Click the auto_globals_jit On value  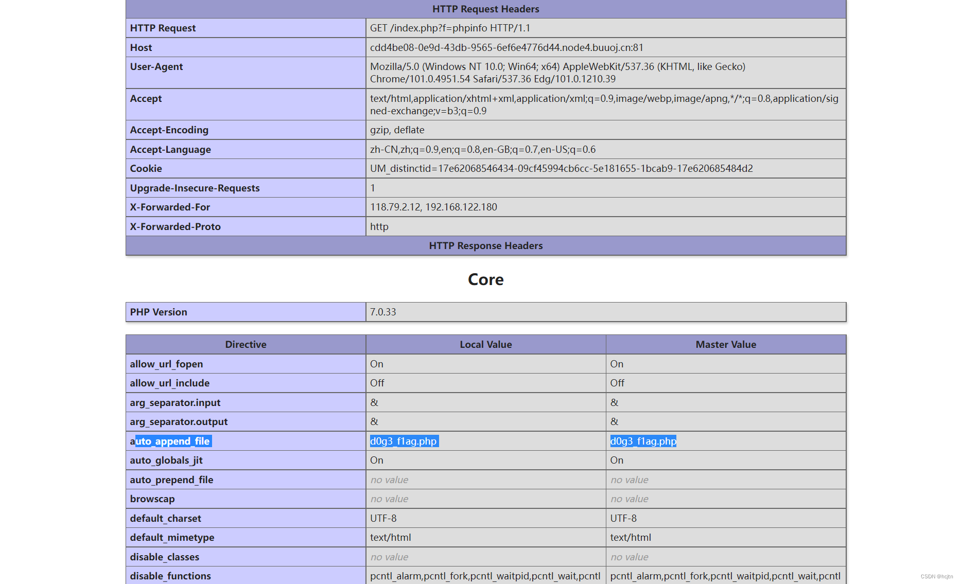[x=376, y=460]
